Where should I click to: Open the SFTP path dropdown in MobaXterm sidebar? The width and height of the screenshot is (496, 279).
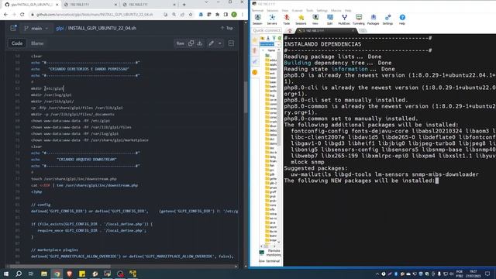click(279, 44)
